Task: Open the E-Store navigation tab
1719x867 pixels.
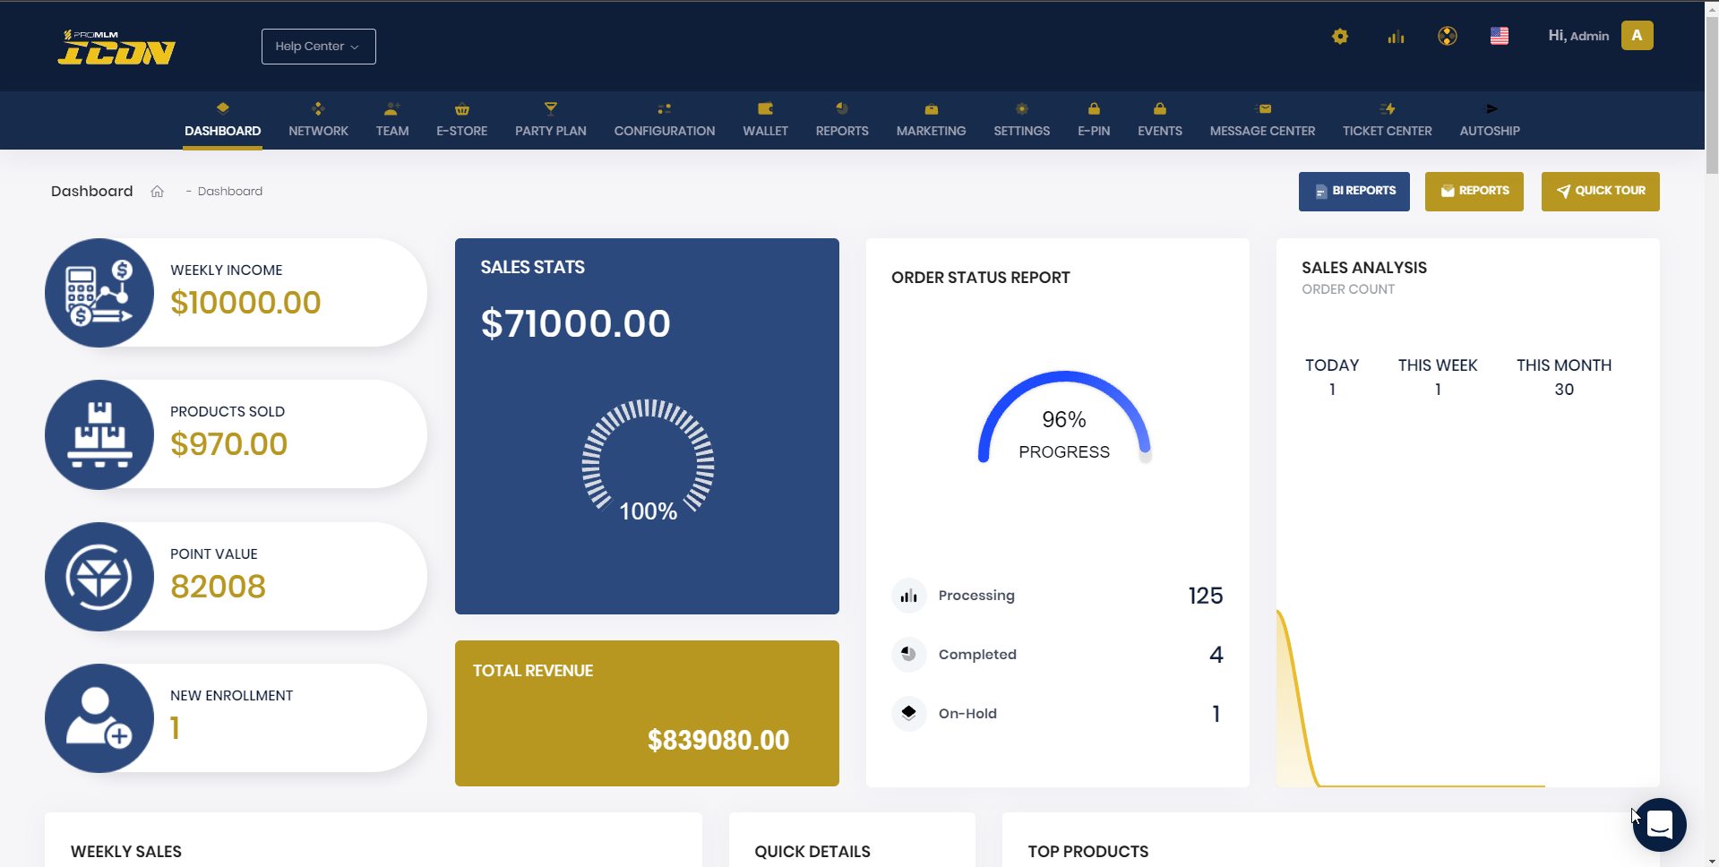Action: point(461,120)
